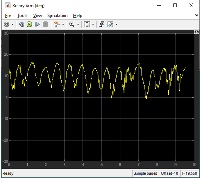Click the Step Back icon
Screen dimensions: 201x178
click(x=21, y=24)
